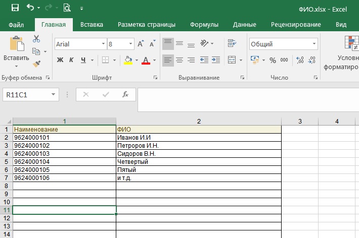Click the fx insert function button
Image resolution: width=359 pixels, height=238 pixels.
pyautogui.click(x=125, y=94)
